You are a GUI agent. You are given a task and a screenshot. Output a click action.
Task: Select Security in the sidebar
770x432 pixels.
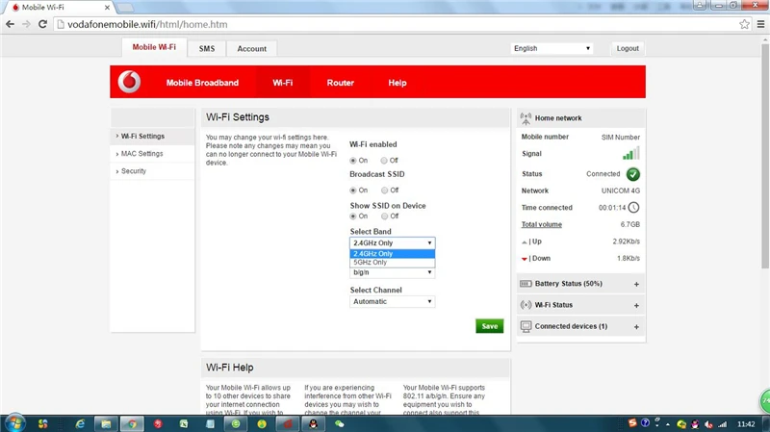(x=153, y=171)
